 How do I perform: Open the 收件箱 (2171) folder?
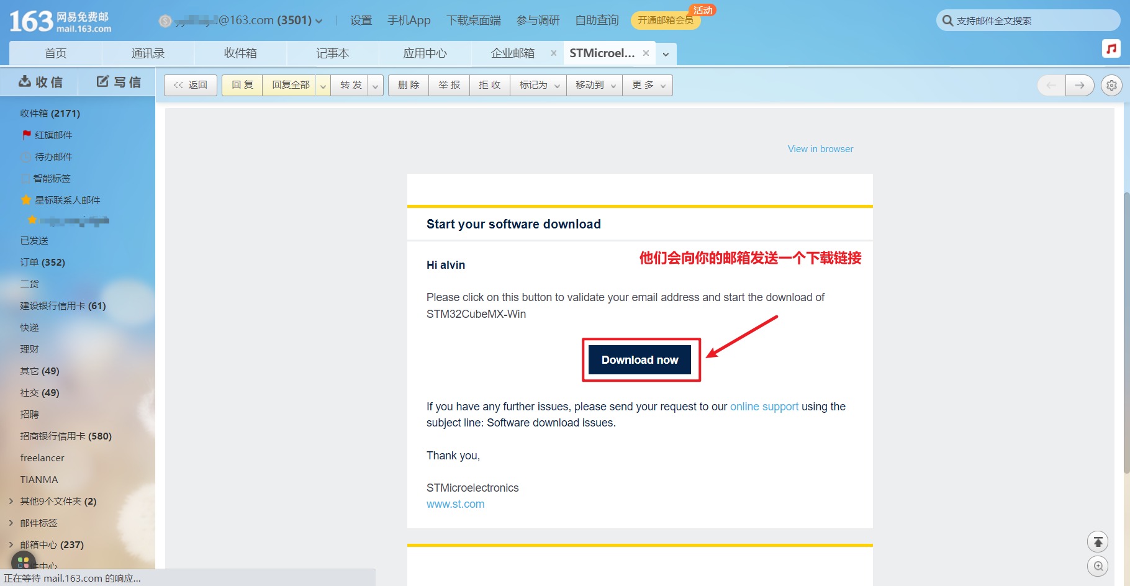(50, 113)
